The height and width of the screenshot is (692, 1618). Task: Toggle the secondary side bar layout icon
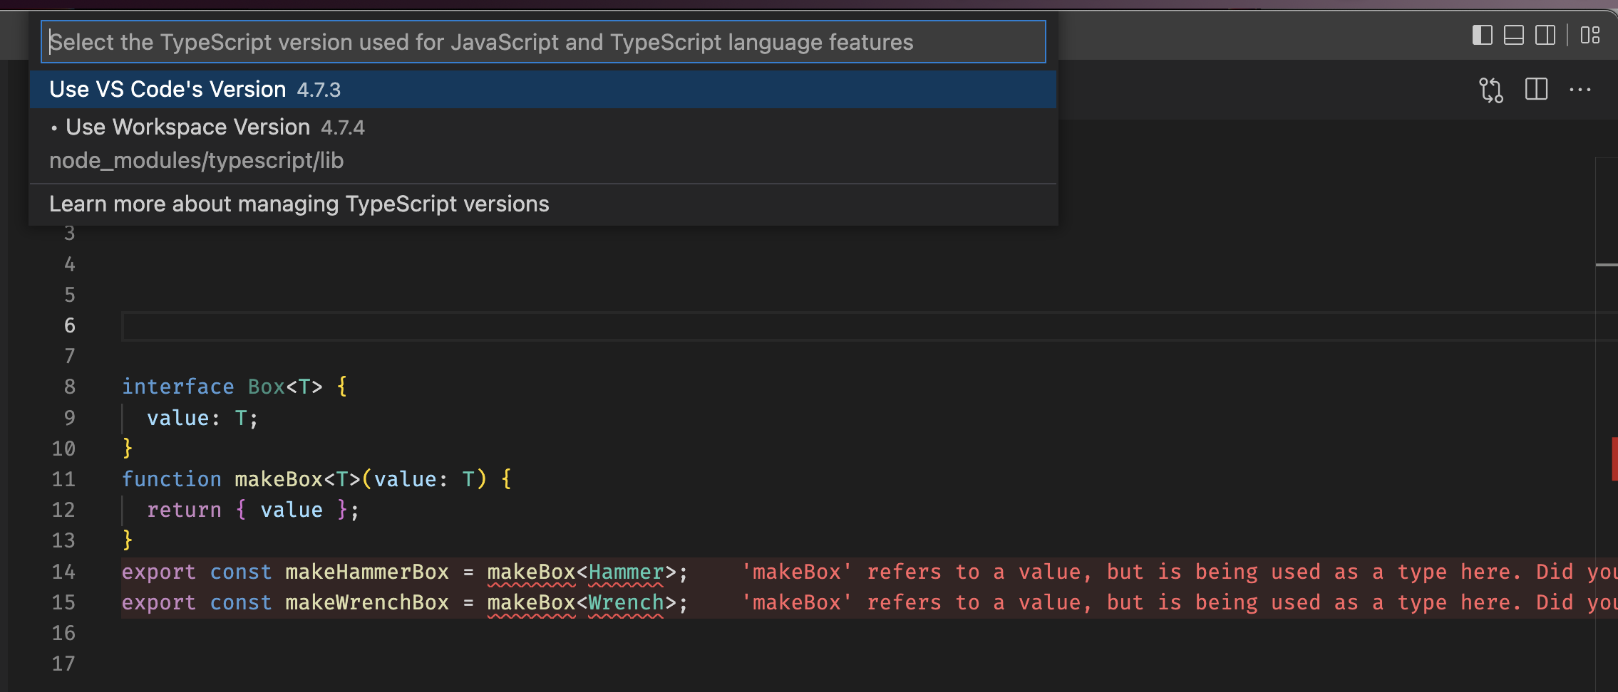pos(1545,35)
